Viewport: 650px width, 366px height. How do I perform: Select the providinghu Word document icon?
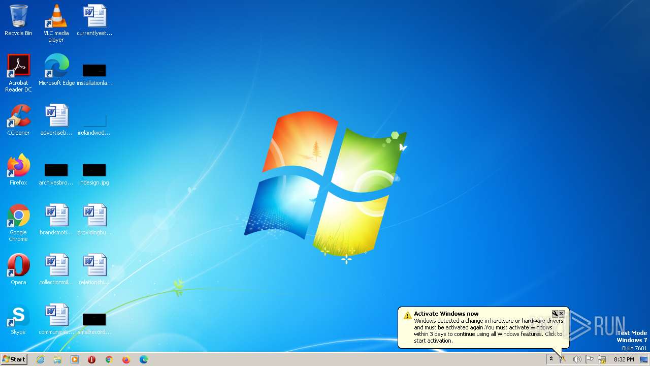94,220
